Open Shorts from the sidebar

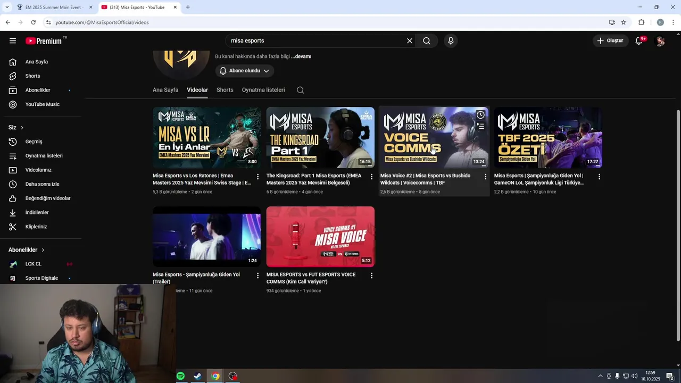pyautogui.click(x=41, y=76)
